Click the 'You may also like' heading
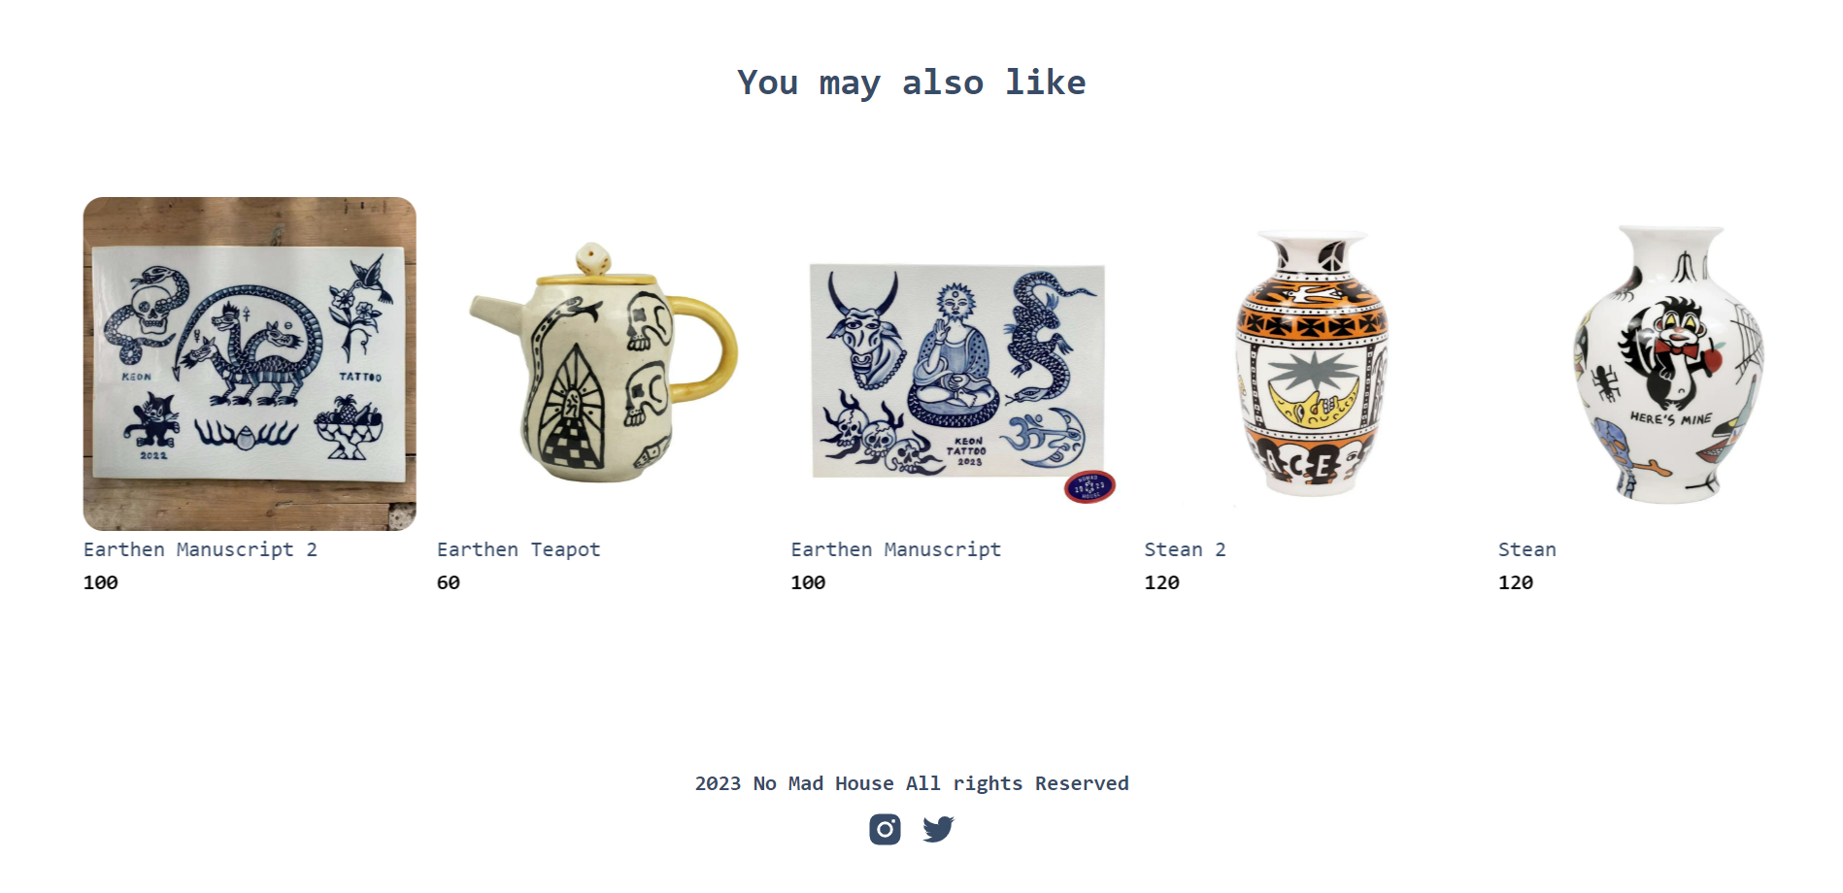 [x=911, y=83]
